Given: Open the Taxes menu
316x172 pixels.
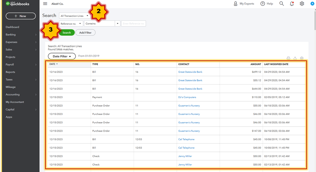Looking at the screenshot, I should (9, 80).
